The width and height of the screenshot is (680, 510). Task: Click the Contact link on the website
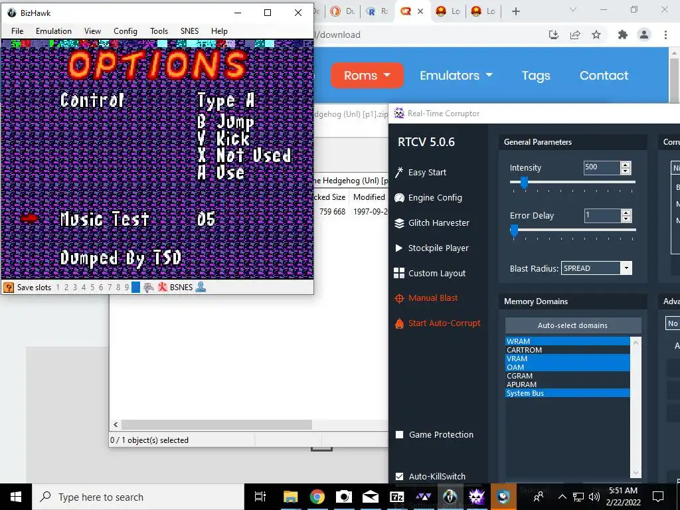pos(604,76)
